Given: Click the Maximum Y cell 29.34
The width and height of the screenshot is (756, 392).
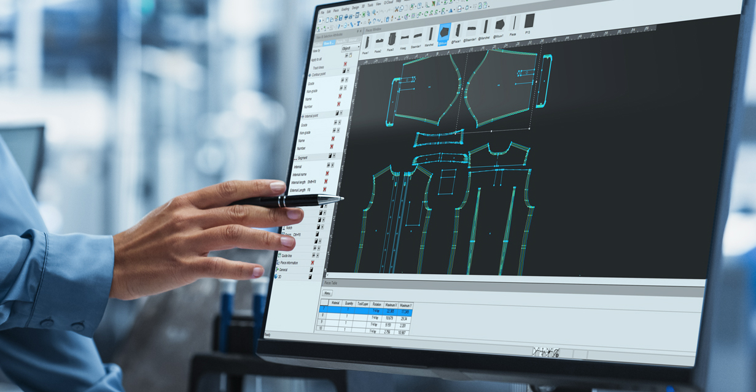Looking at the screenshot, I should click(403, 319).
